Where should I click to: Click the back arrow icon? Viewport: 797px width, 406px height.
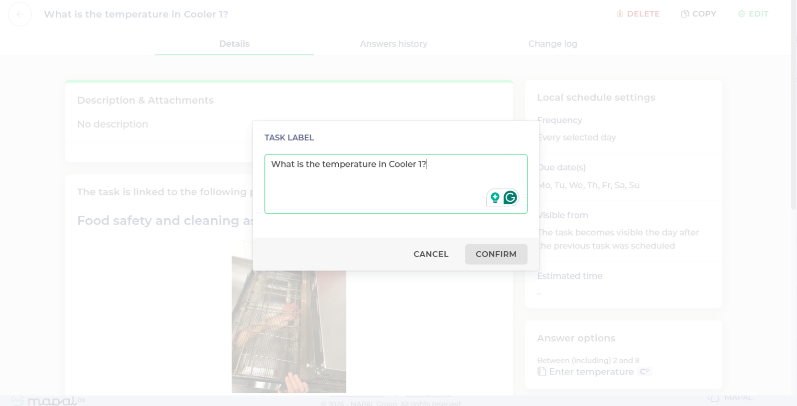tap(20, 14)
